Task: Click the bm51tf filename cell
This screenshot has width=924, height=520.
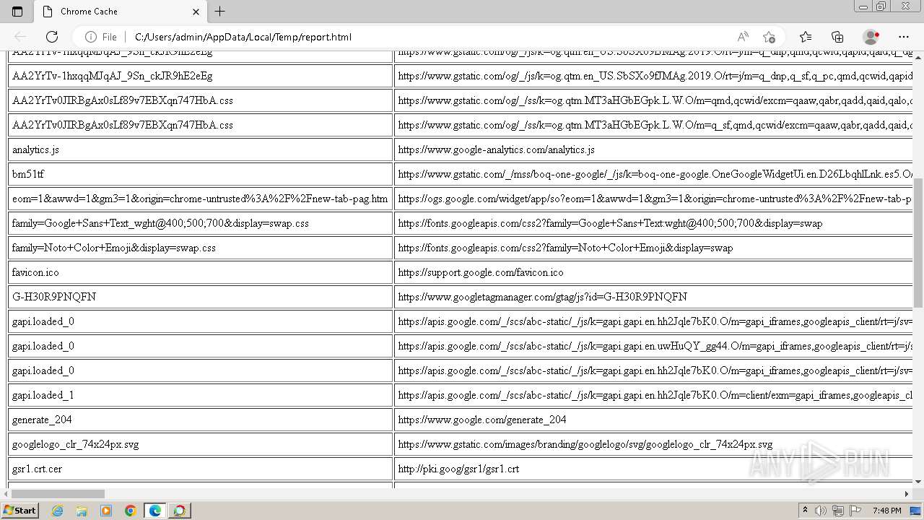Action: 200,174
